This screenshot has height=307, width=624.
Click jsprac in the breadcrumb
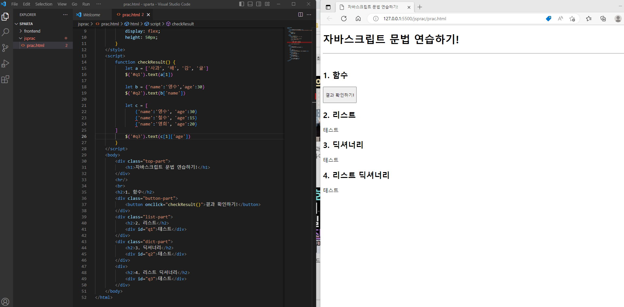tap(83, 24)
